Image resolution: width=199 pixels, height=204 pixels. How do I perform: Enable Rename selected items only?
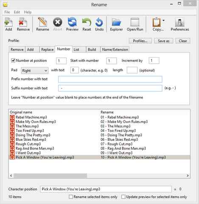click(71, 197)
